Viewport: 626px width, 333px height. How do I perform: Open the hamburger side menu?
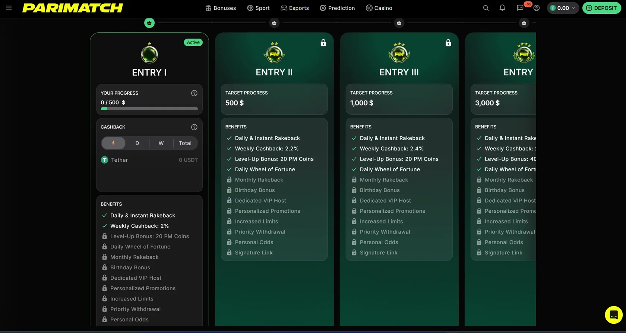[9, 8]
